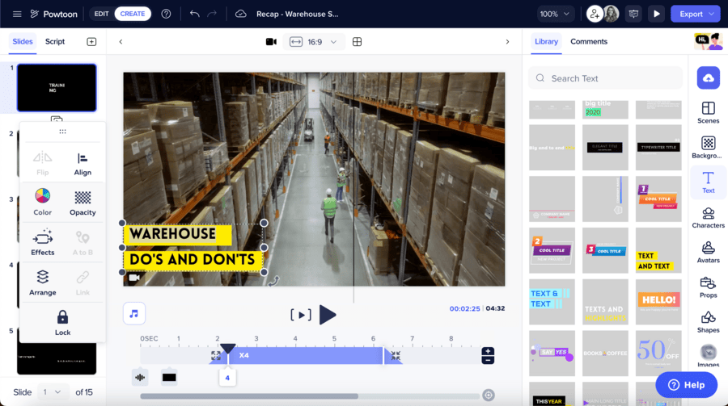Open the hamburger main menu
The height and width of the screenshot is (406, 728).
17,14
